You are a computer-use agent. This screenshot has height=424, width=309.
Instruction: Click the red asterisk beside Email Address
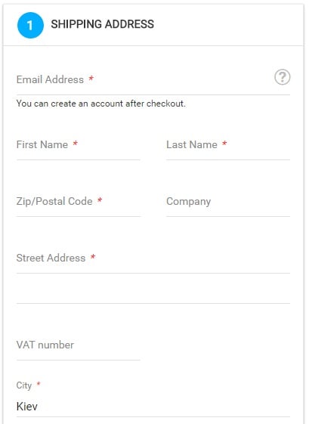point(91,79)
